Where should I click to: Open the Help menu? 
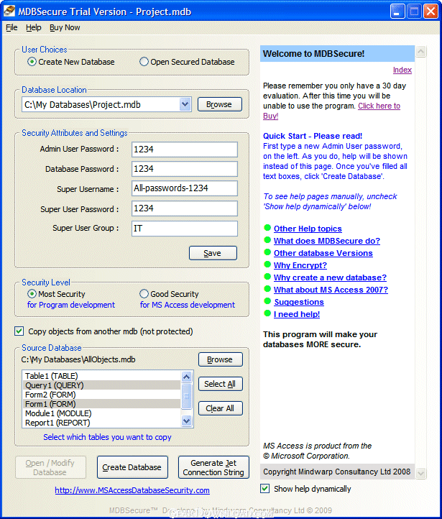(33, 27)
